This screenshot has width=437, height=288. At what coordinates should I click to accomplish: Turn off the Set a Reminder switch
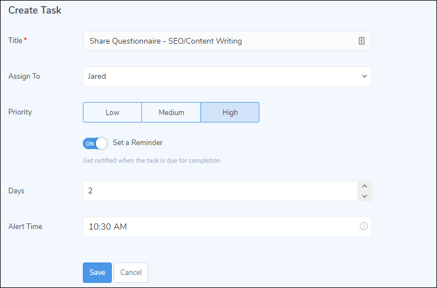(95, 143)
